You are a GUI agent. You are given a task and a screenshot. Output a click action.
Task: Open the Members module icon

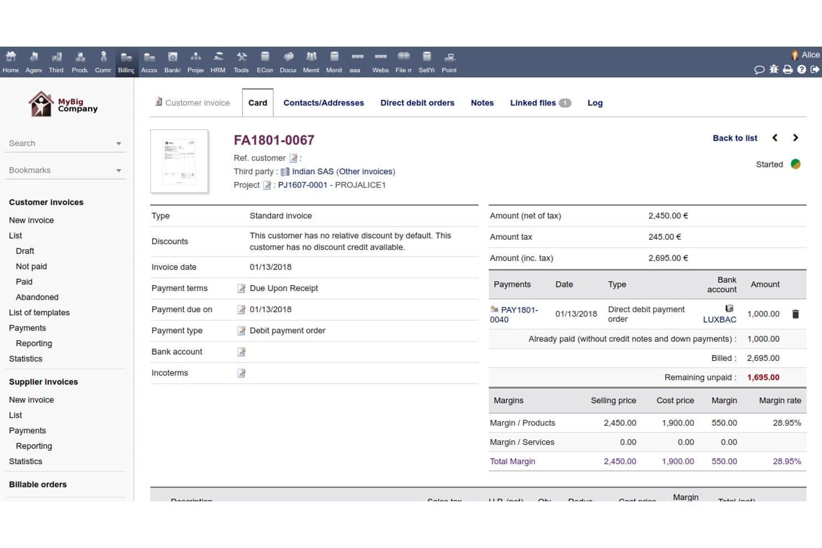[x=311, y=62]
